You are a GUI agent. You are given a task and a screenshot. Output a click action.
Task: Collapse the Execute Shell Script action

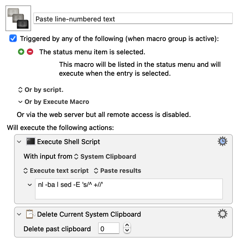(x=19, y=142)
